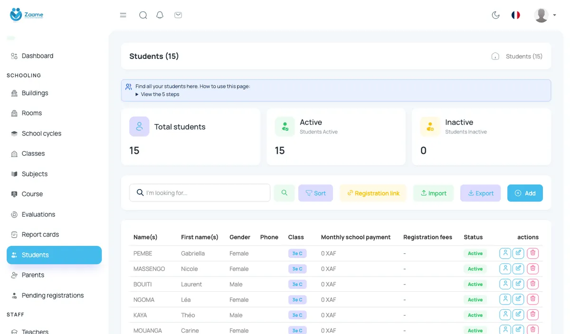
Task: Click the Active students card icon
Action: coord(285,126)
